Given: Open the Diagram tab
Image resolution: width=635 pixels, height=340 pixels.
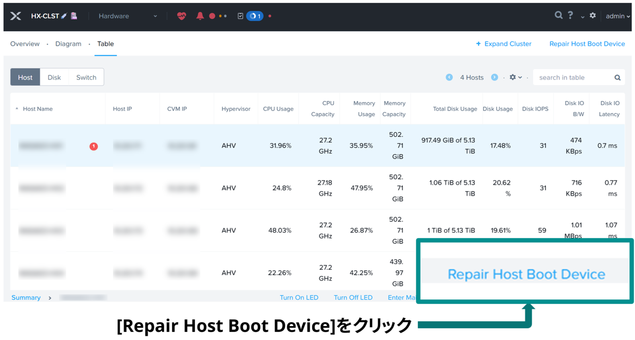Looking at the screenshot, I should coord(68,44).
